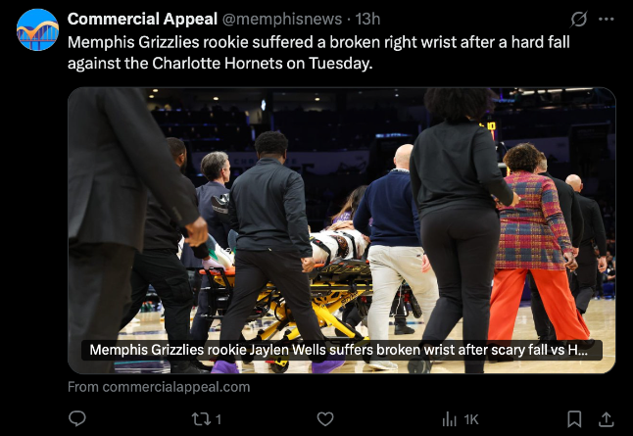Screen dimensions: 633x436
Task: Reply using the speech bubble icon
Action: pyautogui.click(x=77, y=419)
